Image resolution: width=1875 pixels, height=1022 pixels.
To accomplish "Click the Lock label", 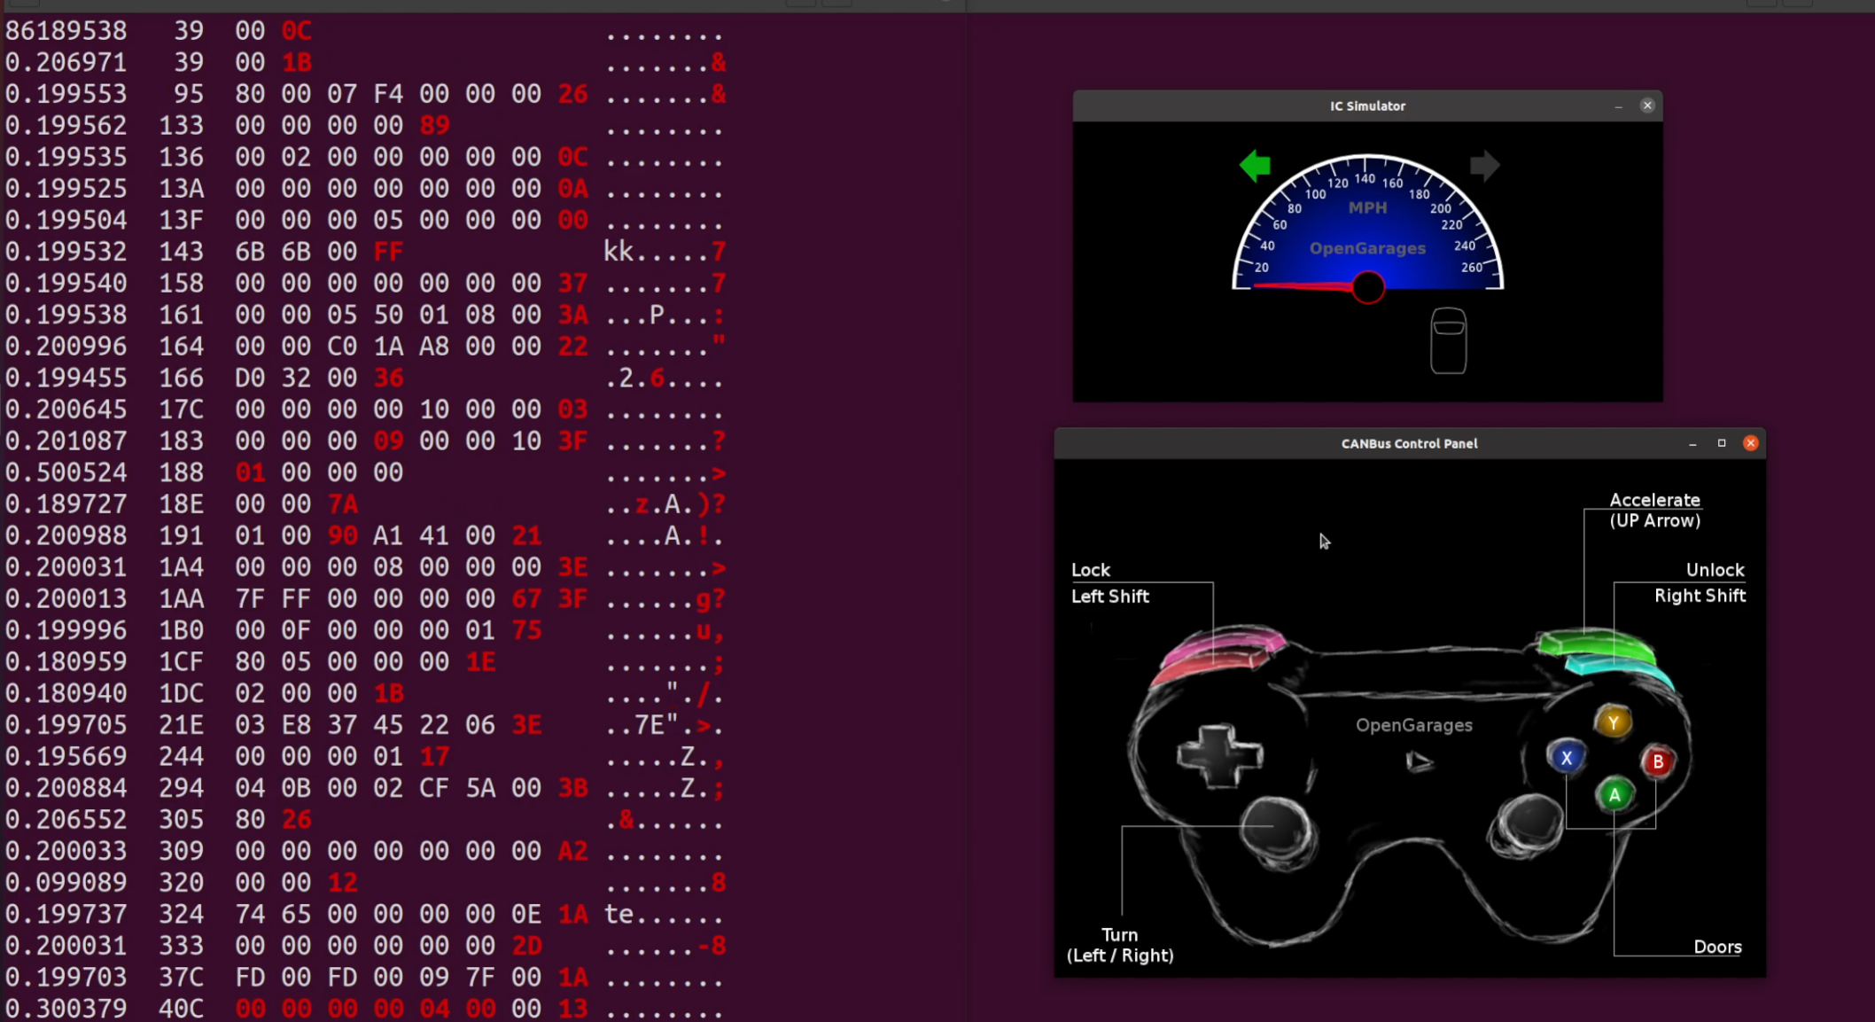I will tap(1090, 570).
